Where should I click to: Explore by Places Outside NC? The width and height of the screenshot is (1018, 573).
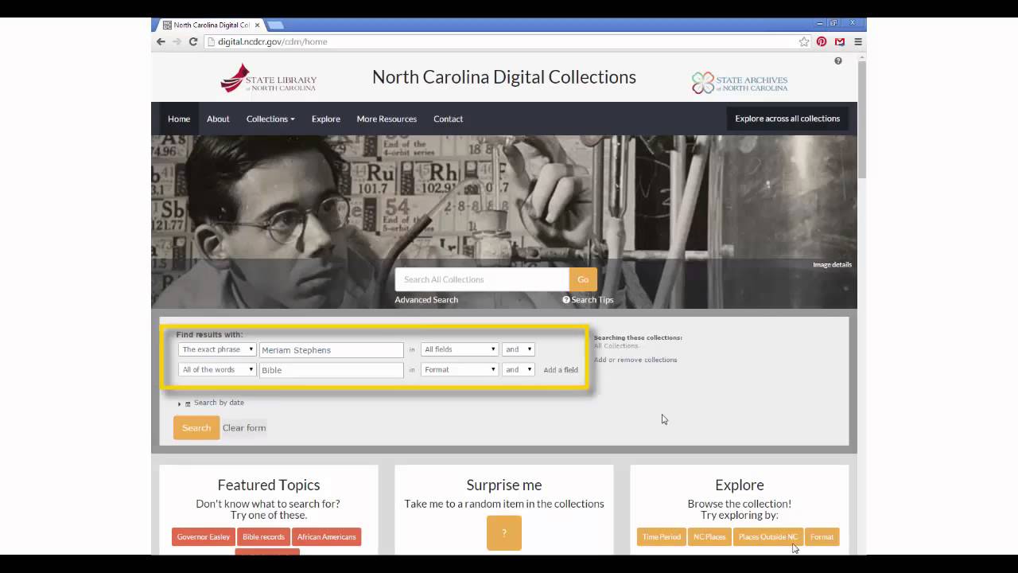(x=768, y=537)
